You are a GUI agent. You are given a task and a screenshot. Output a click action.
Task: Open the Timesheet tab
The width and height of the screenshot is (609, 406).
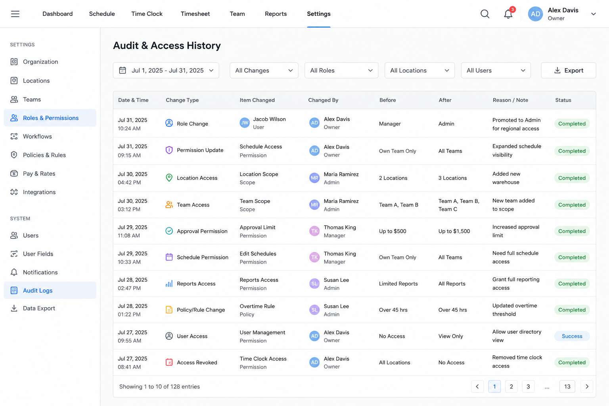tap(195, 14)
